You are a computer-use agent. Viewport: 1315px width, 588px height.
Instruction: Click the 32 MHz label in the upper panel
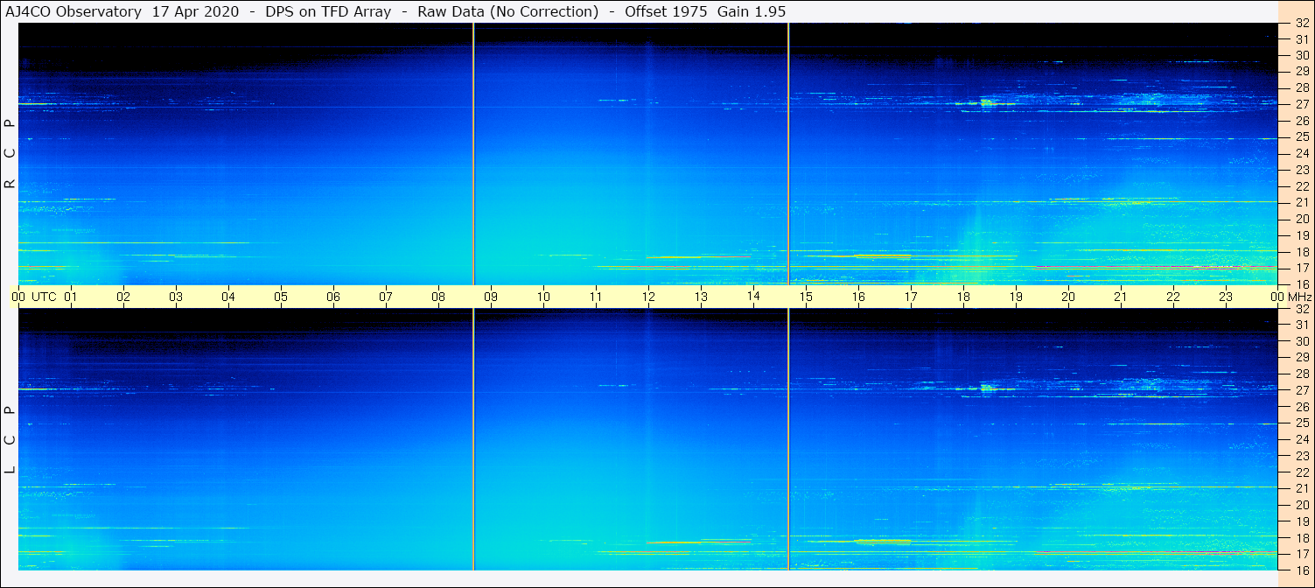tap(1301, 24)
